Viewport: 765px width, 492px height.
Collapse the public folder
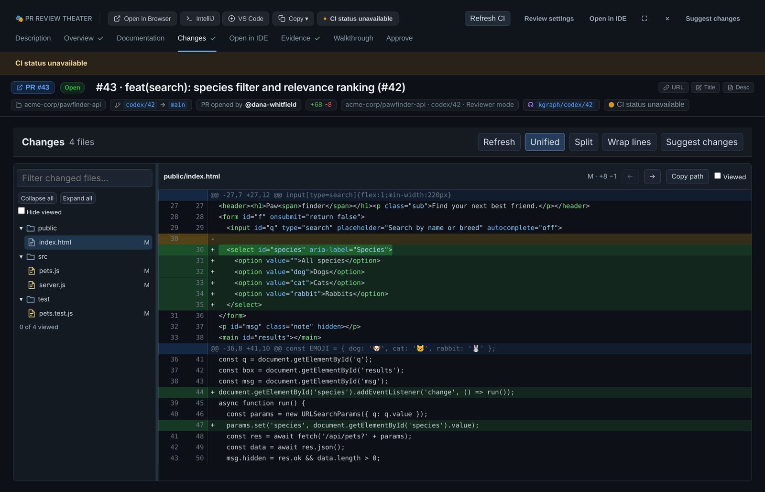21,229
